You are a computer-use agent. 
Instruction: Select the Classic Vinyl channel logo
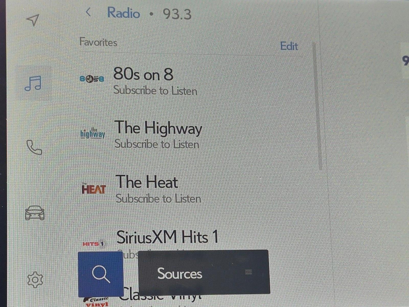[96, 302]
